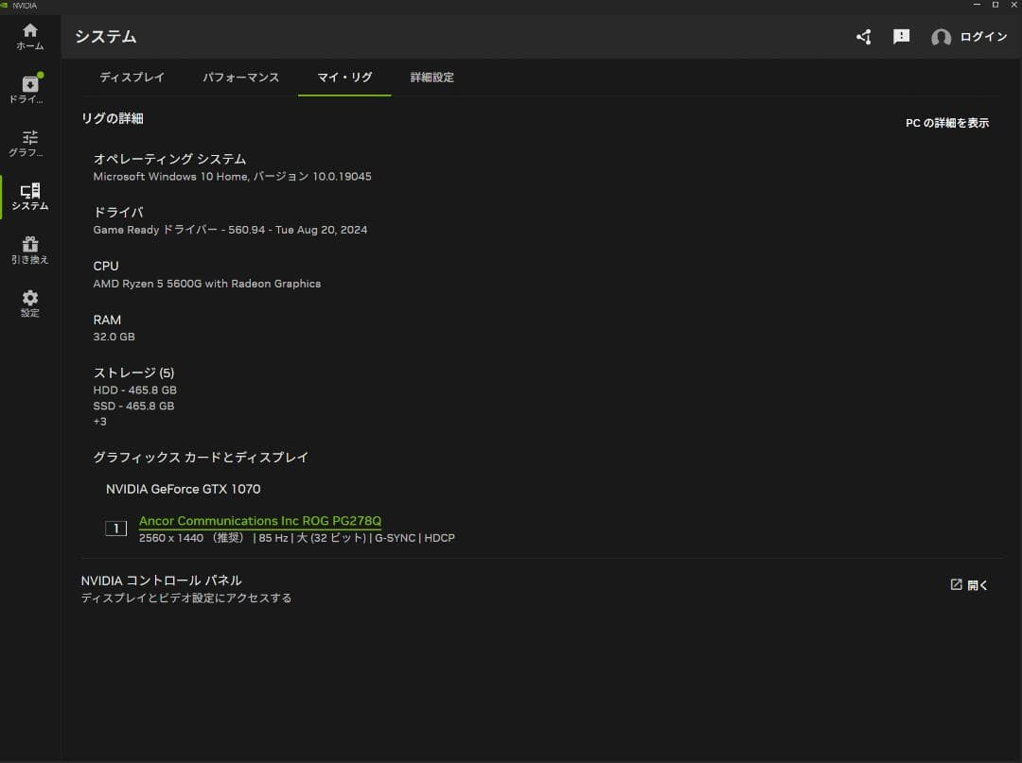Click the share icon in header
This screenshot has width=1022, height=763.
(864, 37)
